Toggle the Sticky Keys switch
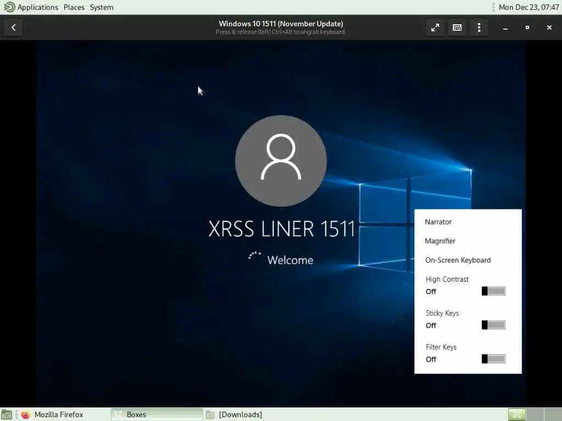 point(493,325)
